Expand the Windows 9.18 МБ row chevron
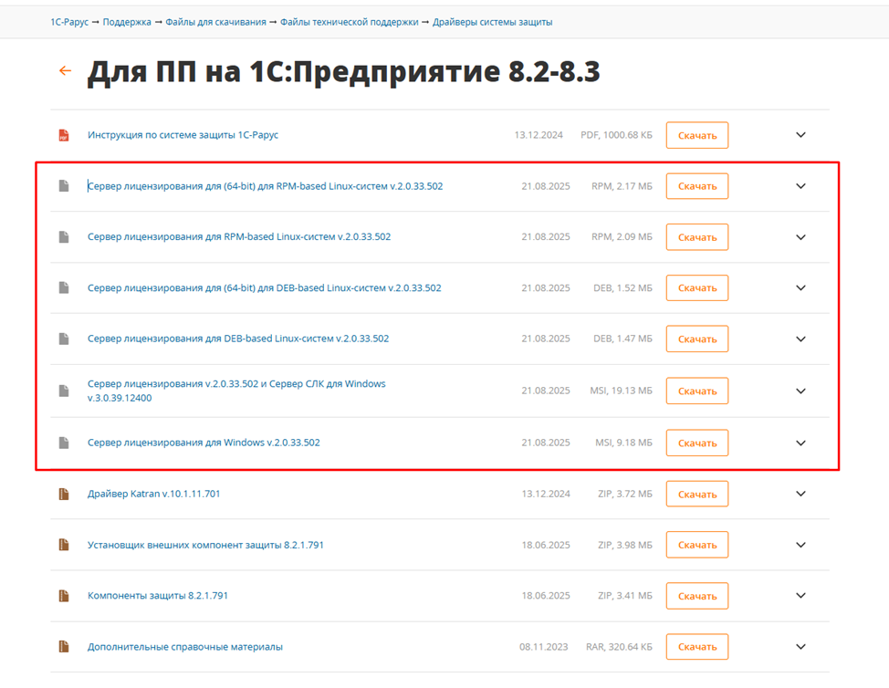The image size is (889, 688). point(800,443)
